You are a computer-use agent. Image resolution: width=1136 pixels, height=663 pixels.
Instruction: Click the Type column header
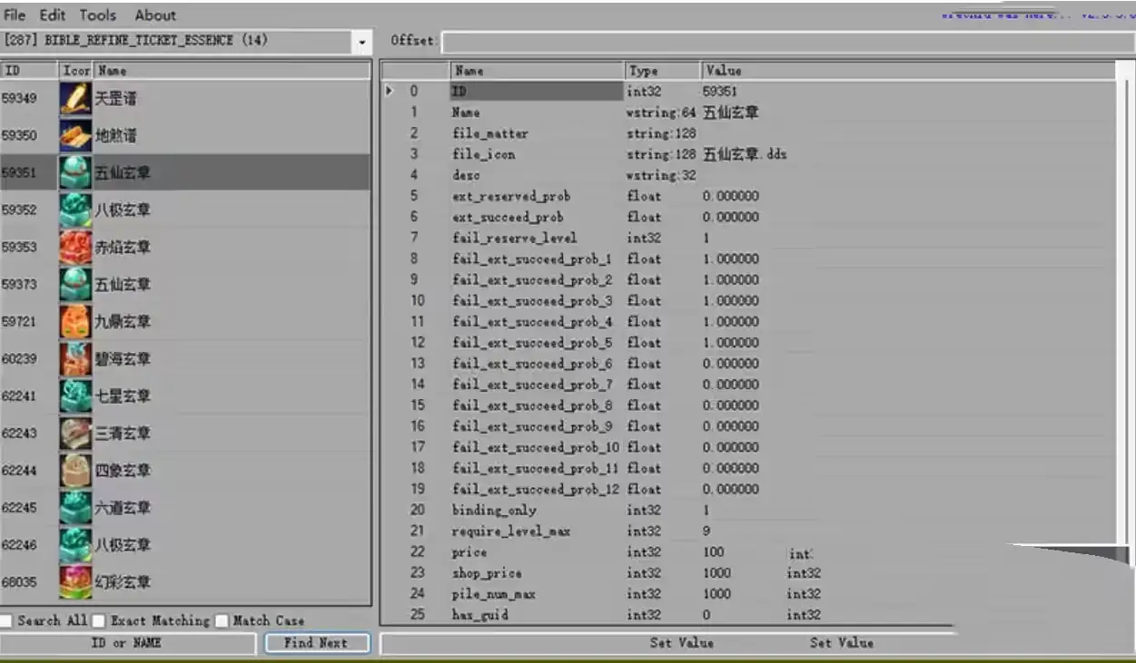click(x=662, y=70)
